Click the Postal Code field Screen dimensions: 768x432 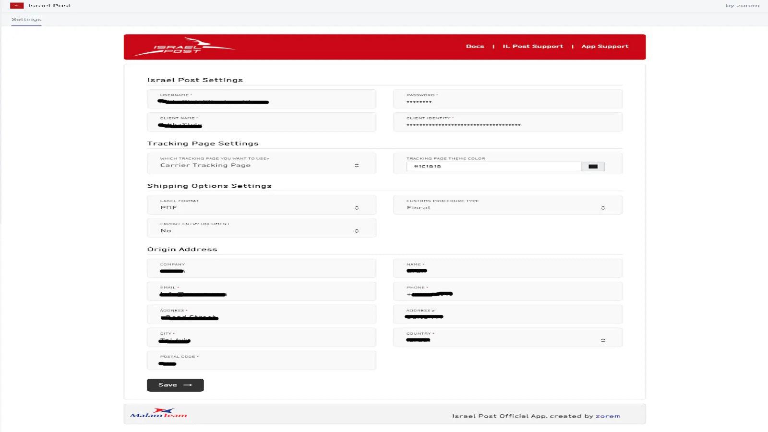pos(262,361)
